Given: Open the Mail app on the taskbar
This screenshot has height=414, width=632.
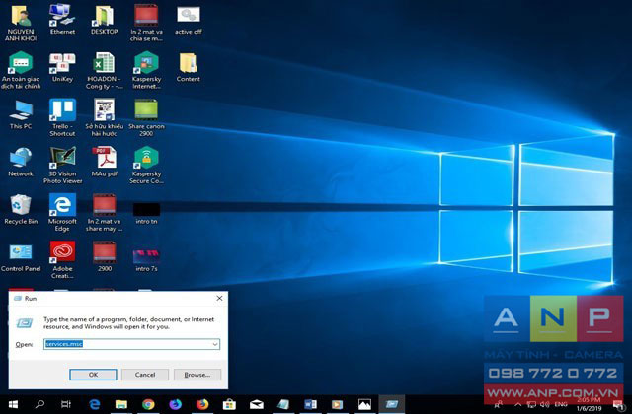Looking at the screenshot, I should coord(257,404).
